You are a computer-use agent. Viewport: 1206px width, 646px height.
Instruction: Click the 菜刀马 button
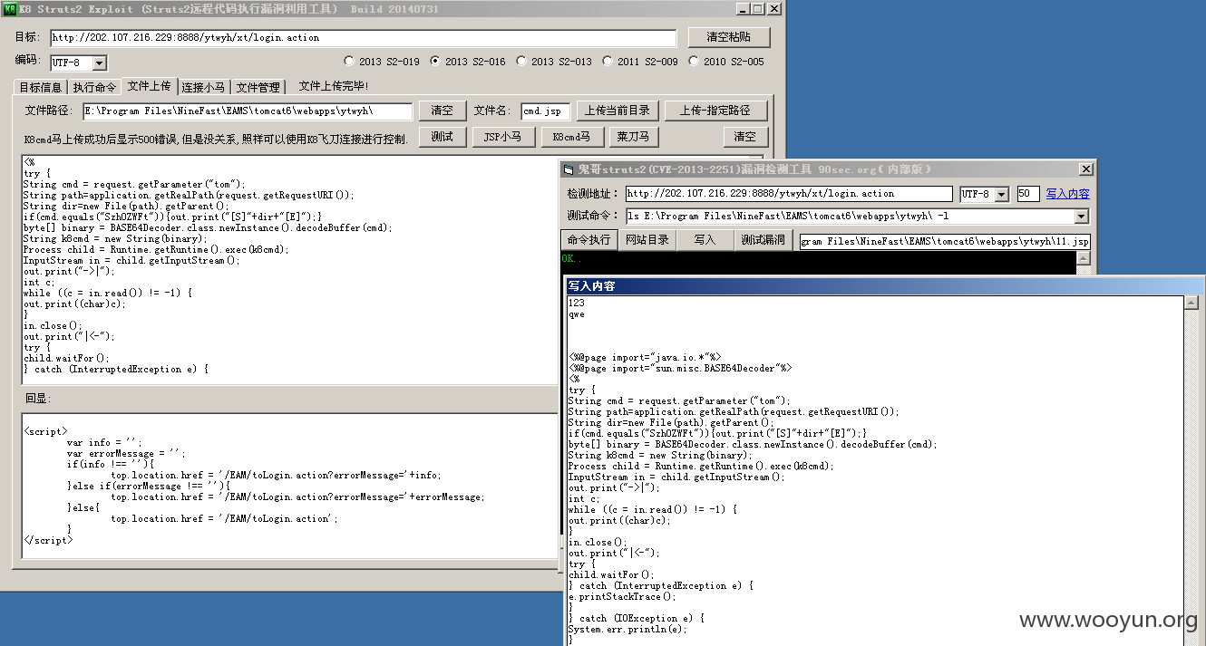633,137
